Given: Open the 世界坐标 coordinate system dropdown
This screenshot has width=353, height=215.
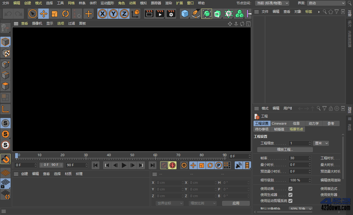Looking at the screenshot, I should (169, 203).
